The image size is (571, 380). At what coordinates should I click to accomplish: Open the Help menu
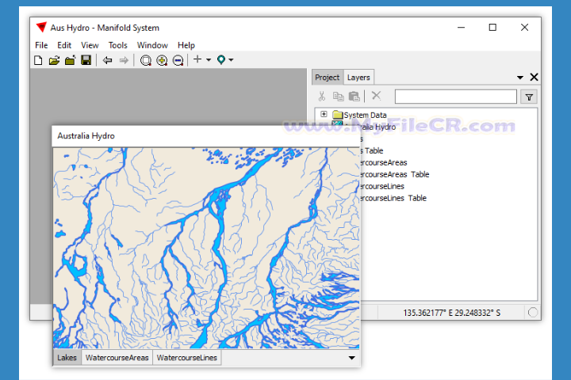[x=186, y=45]
